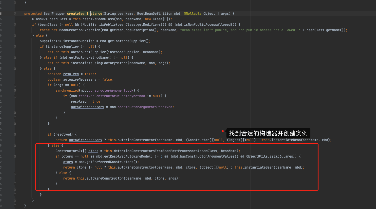376x209 pixels.
Task: Click the RootBeanDefinition parameter type
Action: 155,14
